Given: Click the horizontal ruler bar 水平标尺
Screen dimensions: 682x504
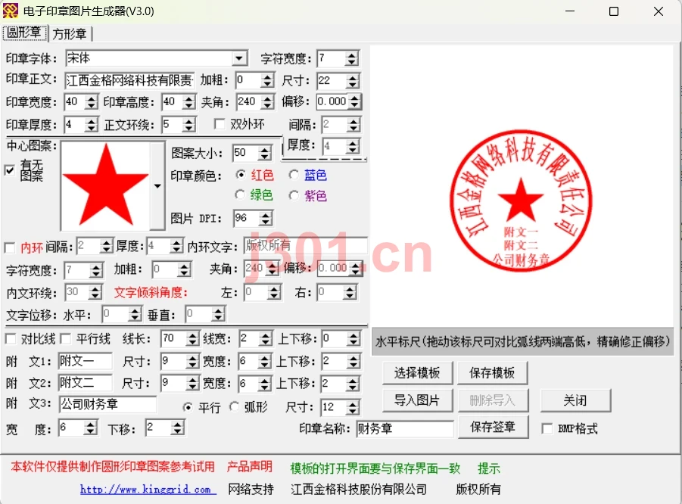Looking at the screenshot, I should [x=522, y=342].
